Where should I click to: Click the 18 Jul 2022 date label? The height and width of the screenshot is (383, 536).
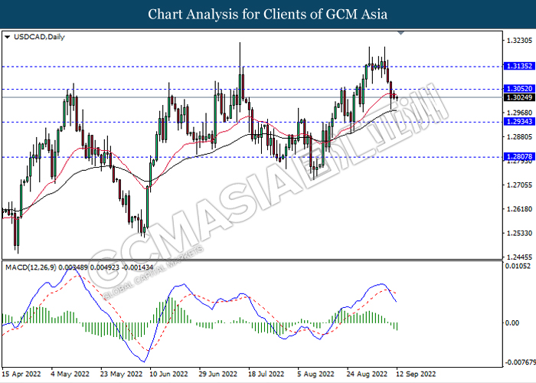click(266, 374)
